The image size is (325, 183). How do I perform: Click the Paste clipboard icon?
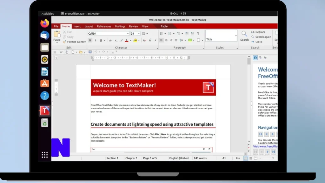(57, 34)
